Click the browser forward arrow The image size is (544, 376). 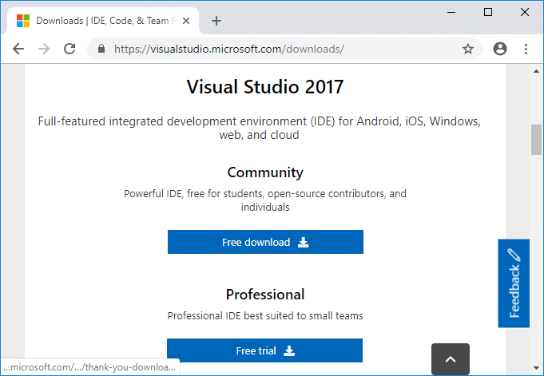point(44,49)
